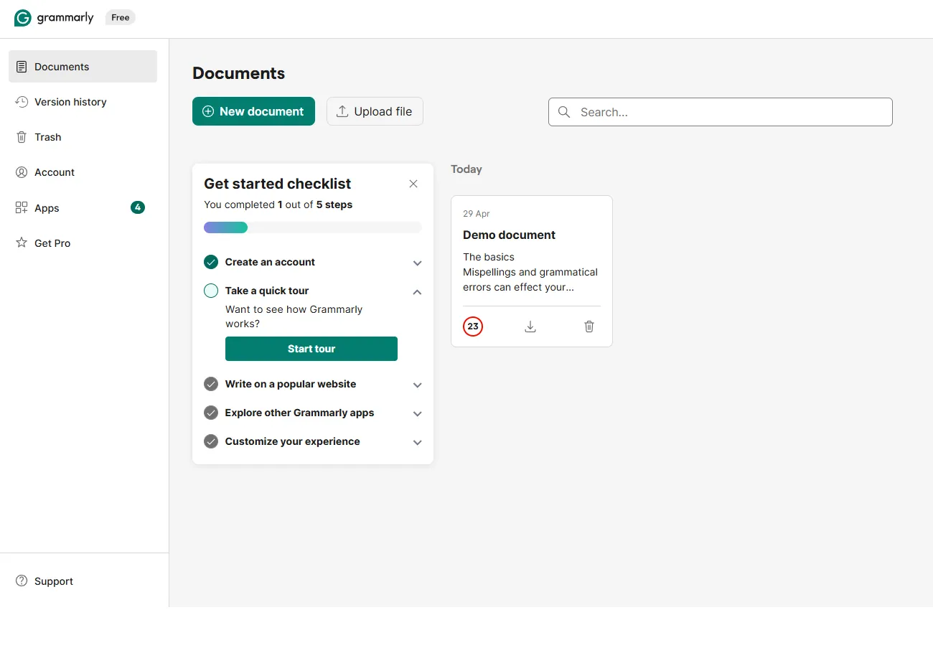Viewport: 933px width, 653px height.
Task: Click the Support question mark icon
Action: click(22, 581)
